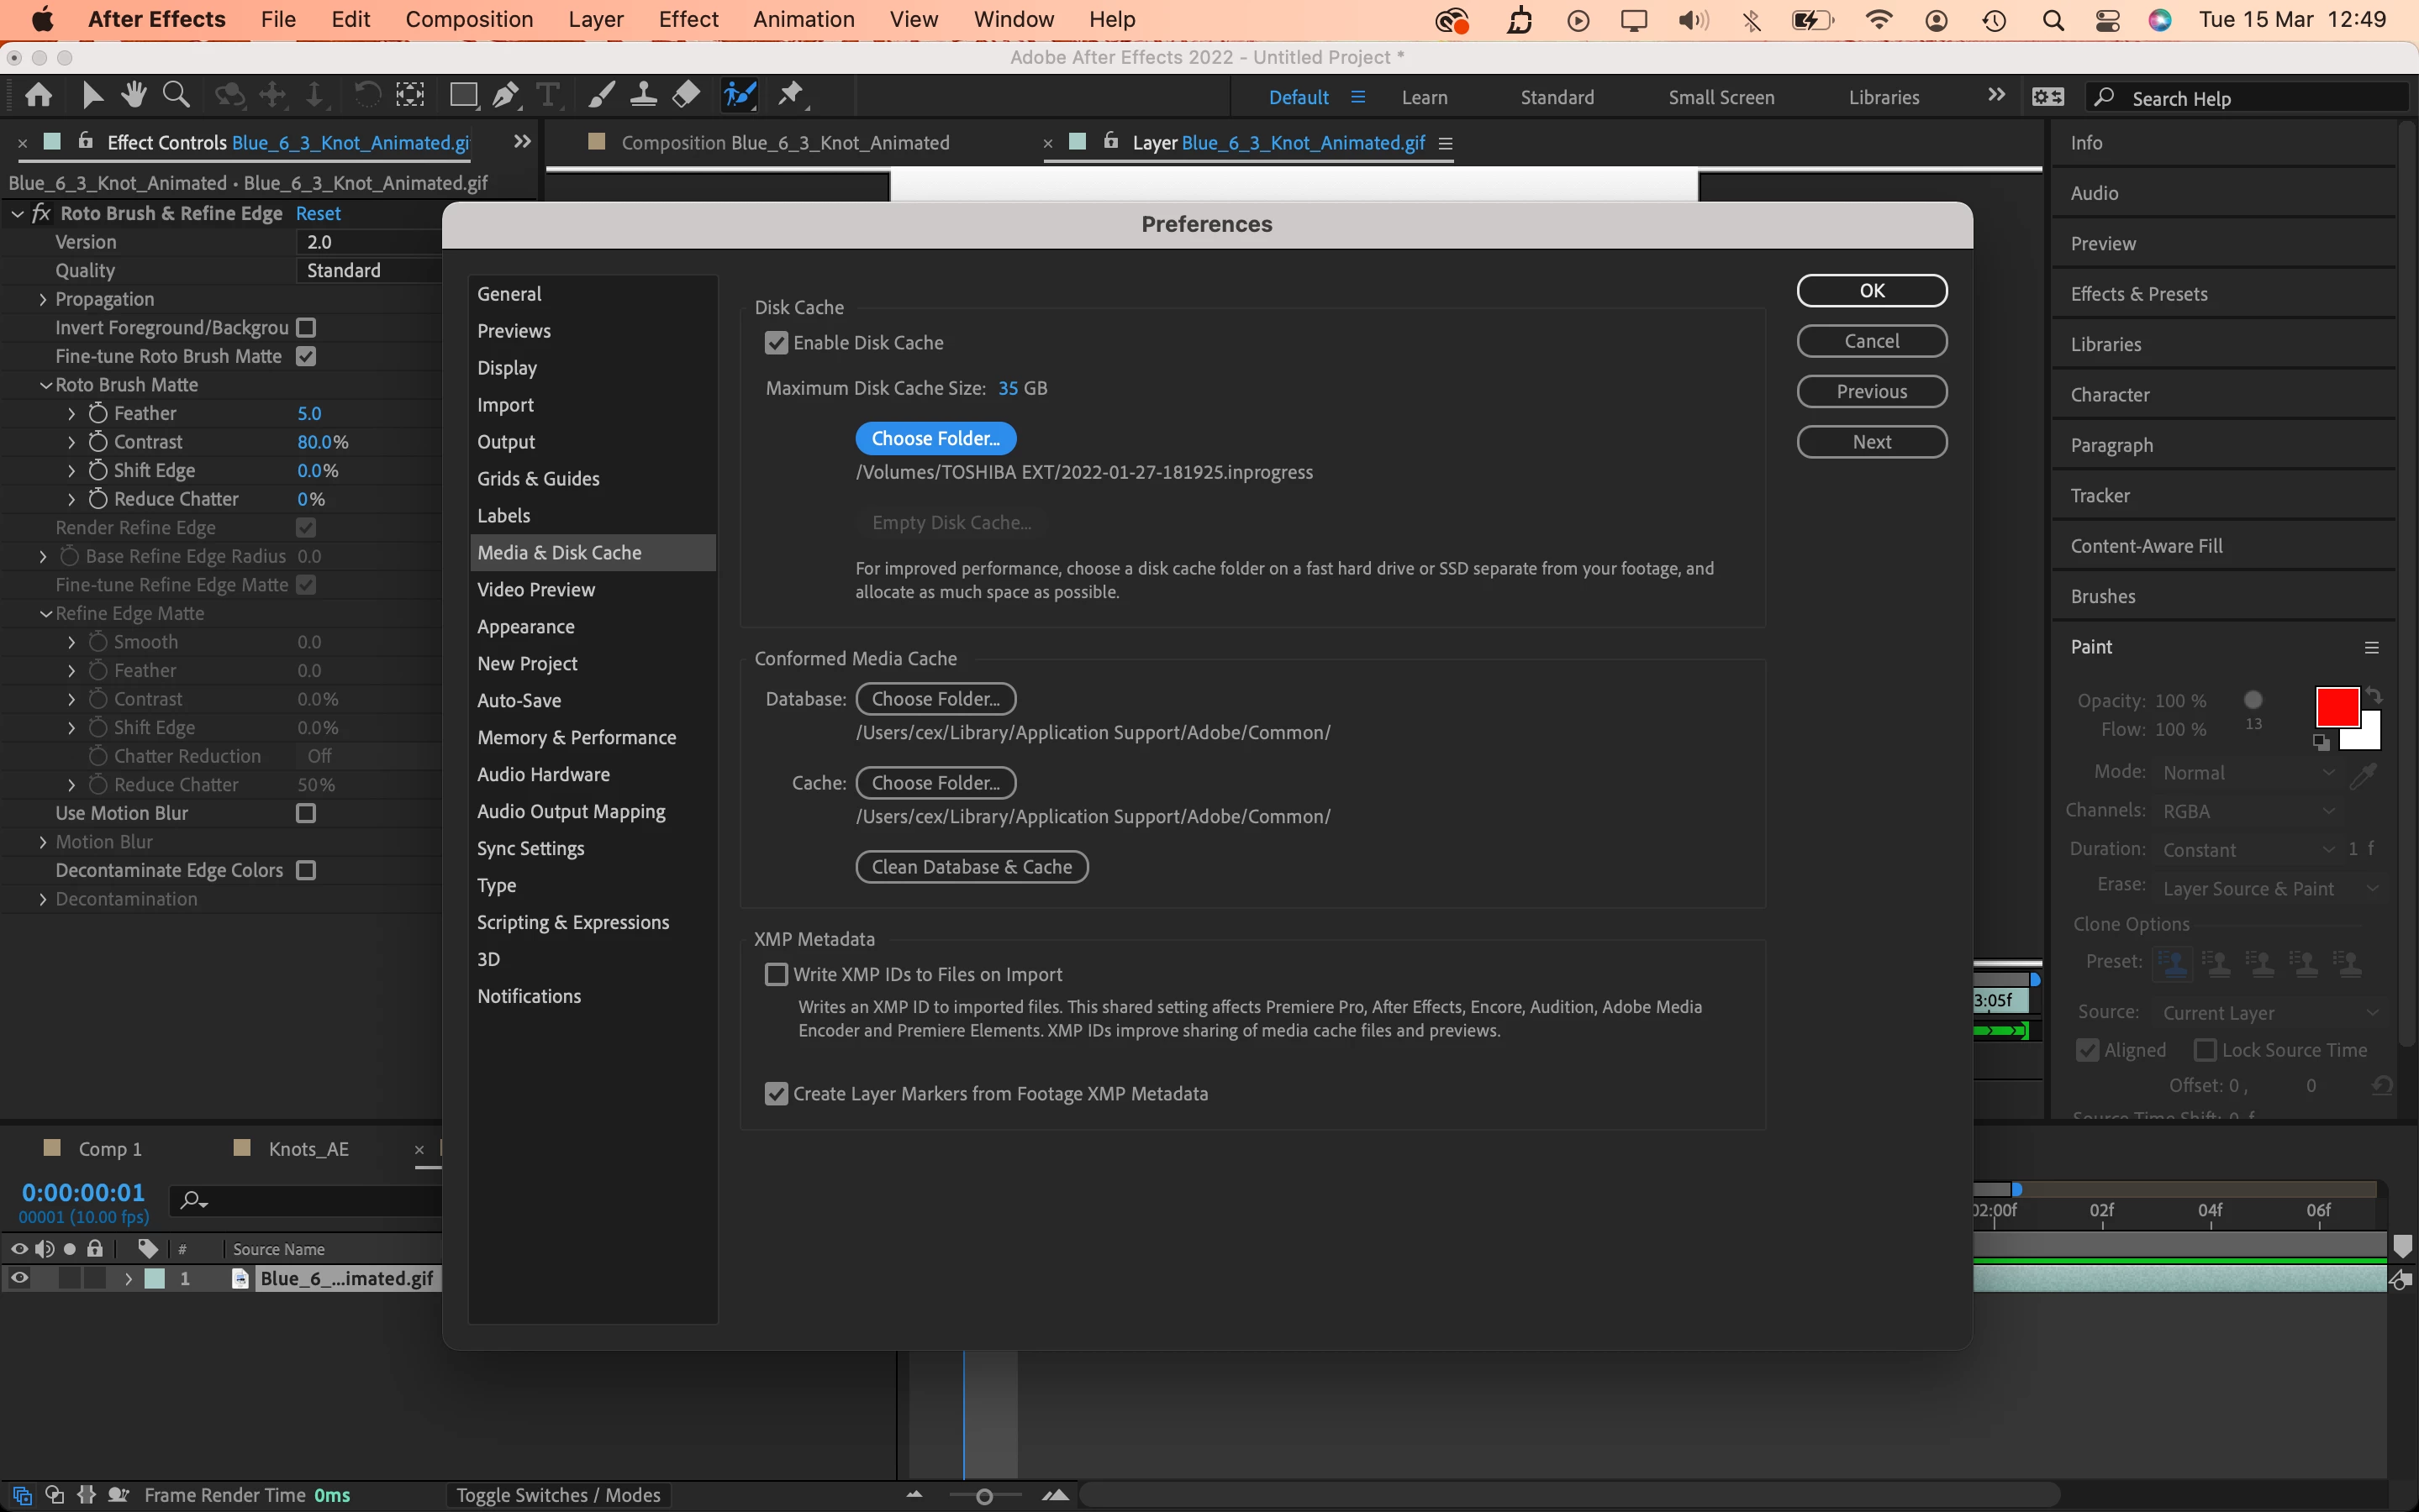This screenshot has height=1512, width=2419.
Task: Open Memory & Performance preferences
Action: pos(577,737)
